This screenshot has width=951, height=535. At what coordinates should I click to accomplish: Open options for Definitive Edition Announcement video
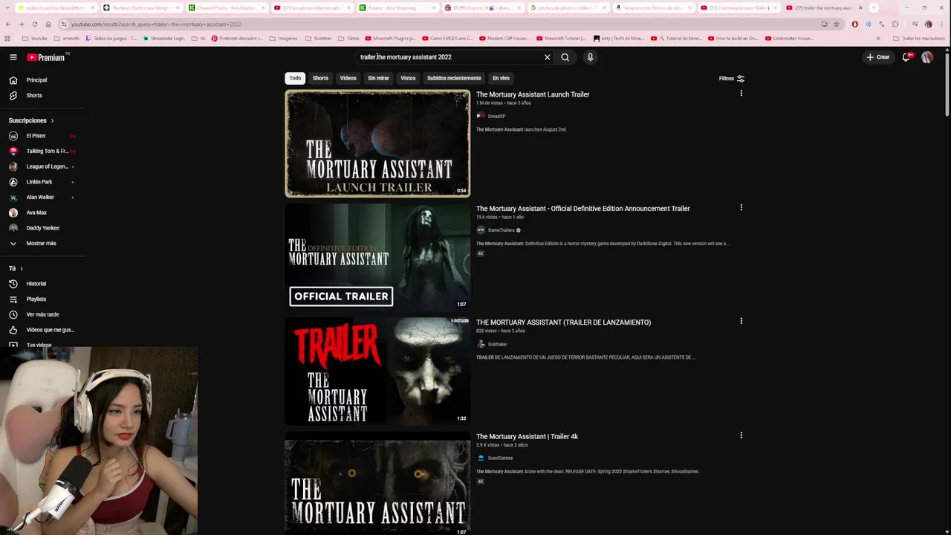pyautogui.click(x=741, y=207)
